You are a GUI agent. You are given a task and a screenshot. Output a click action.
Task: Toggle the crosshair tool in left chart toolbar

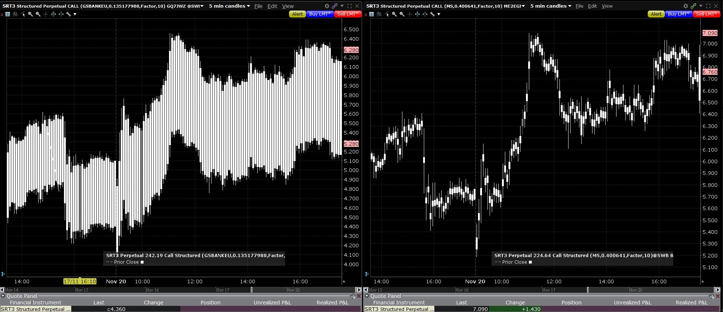(x=46, y=14)
